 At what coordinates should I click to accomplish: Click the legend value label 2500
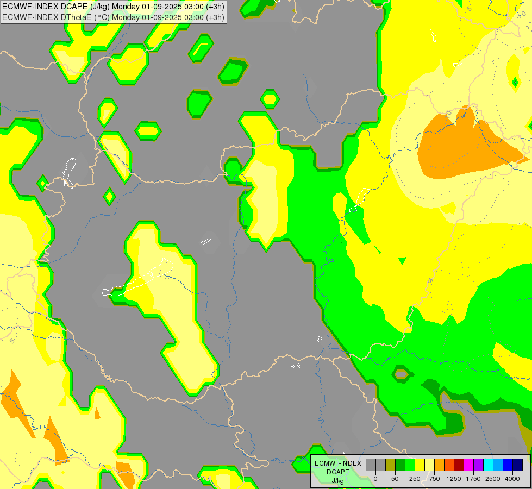click(493, 479)
